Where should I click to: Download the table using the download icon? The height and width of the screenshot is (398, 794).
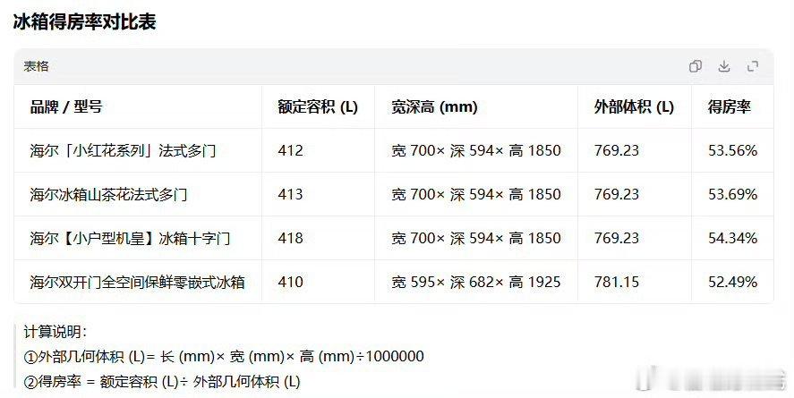tap(724, 66)
